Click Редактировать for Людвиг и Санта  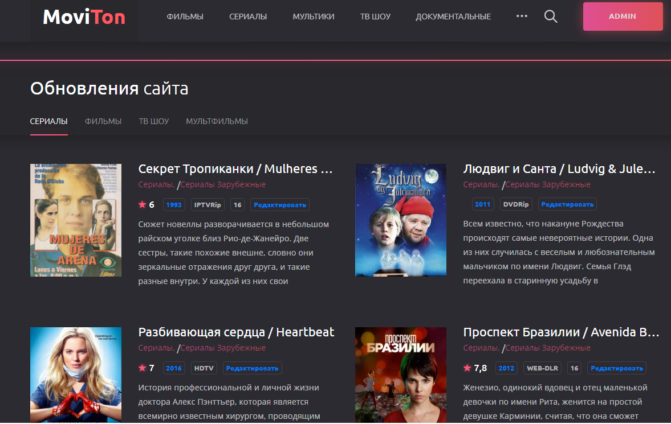coord(567,205)
